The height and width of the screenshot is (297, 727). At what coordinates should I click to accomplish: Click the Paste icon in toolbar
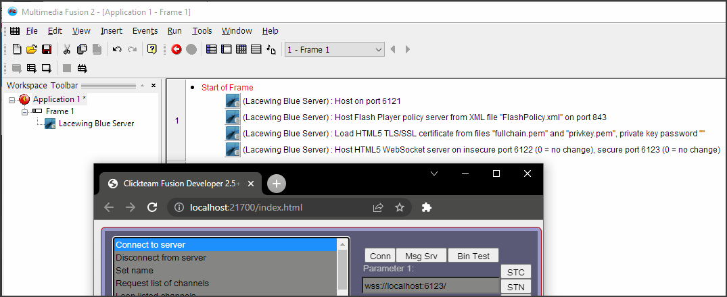[x=97, y=49]
